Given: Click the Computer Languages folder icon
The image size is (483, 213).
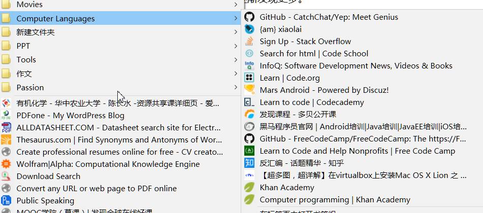Looking at the screenshot, I should click(x=6, y=18).
